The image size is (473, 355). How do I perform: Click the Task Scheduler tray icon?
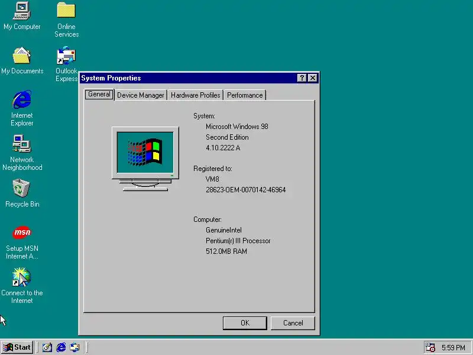pos(430,347)
